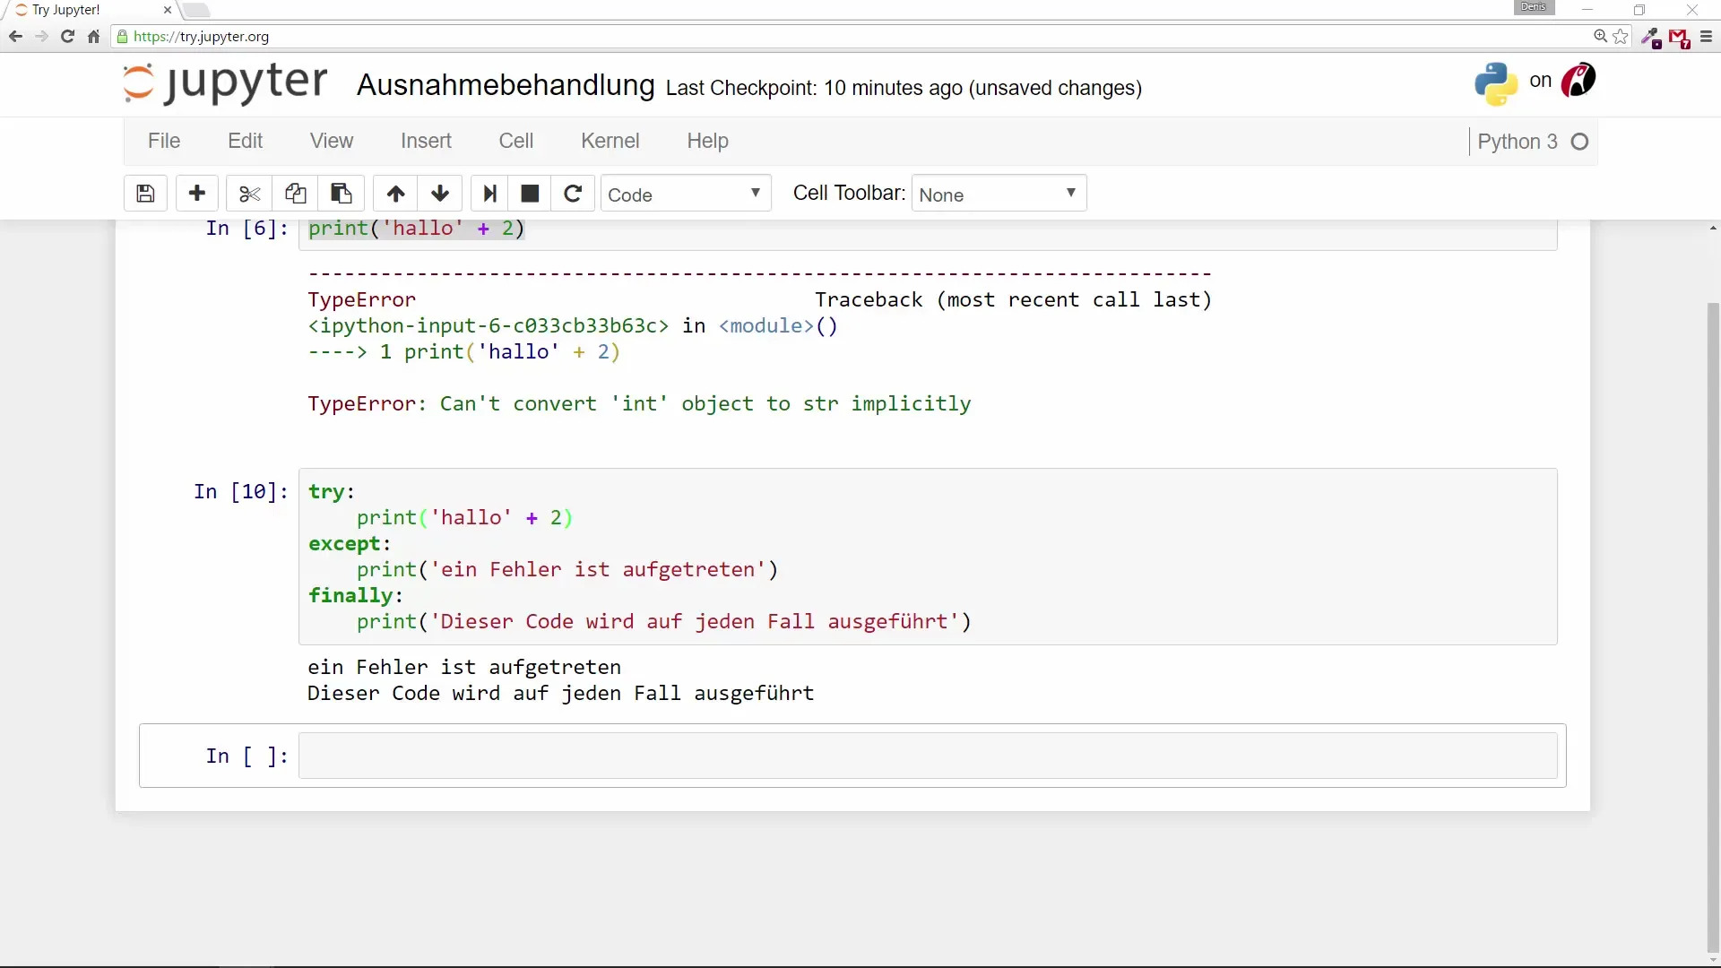Click 'Traceback (most recent call last)' text

tap(1013, 299)
